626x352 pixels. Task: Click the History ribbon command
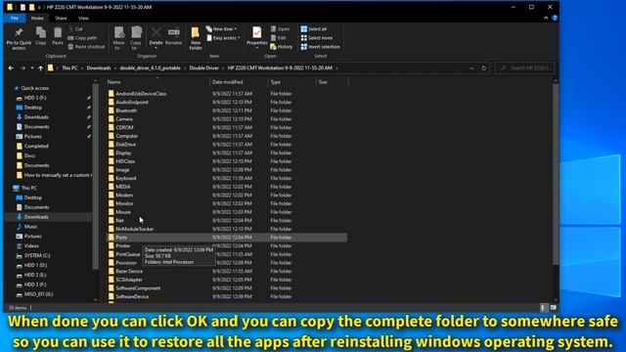282,47
